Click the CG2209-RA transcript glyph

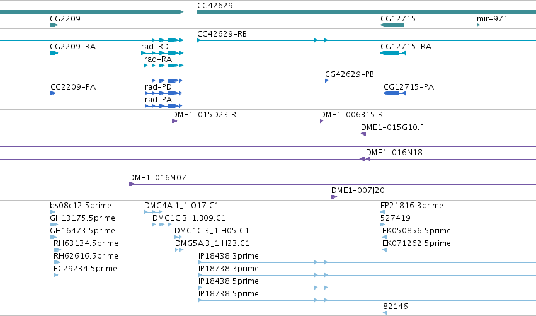[54, 53]
